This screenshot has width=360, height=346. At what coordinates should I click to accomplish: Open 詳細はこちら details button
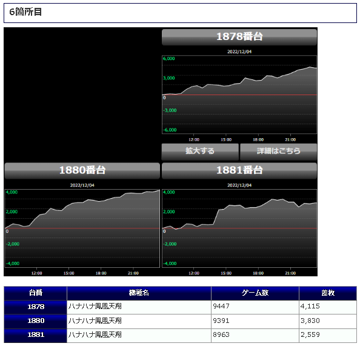[x=279, y=151]
